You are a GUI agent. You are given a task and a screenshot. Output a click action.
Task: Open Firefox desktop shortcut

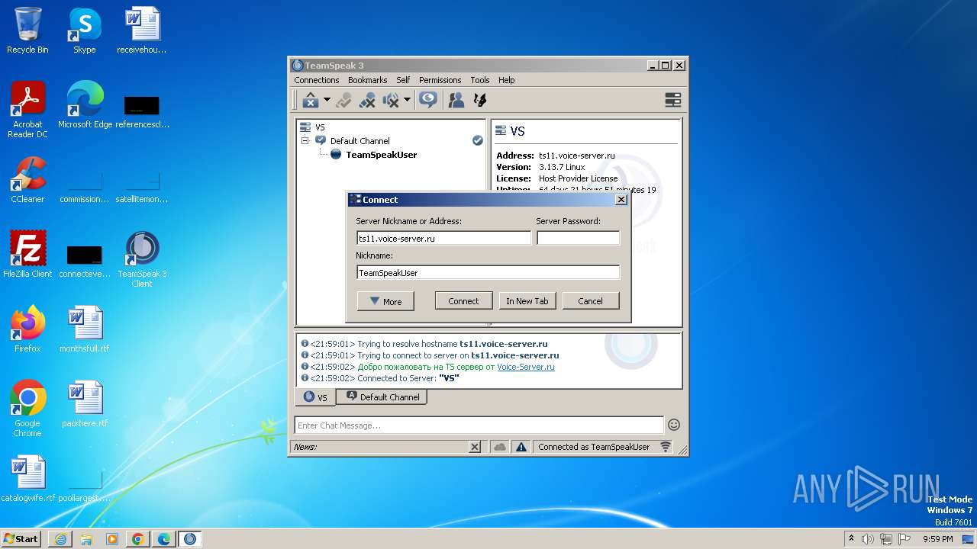tap(27, 329)
